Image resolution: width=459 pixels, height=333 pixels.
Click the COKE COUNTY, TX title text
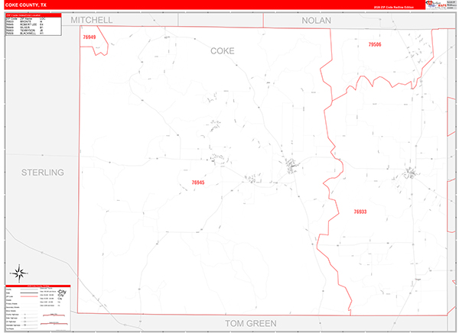26,5
